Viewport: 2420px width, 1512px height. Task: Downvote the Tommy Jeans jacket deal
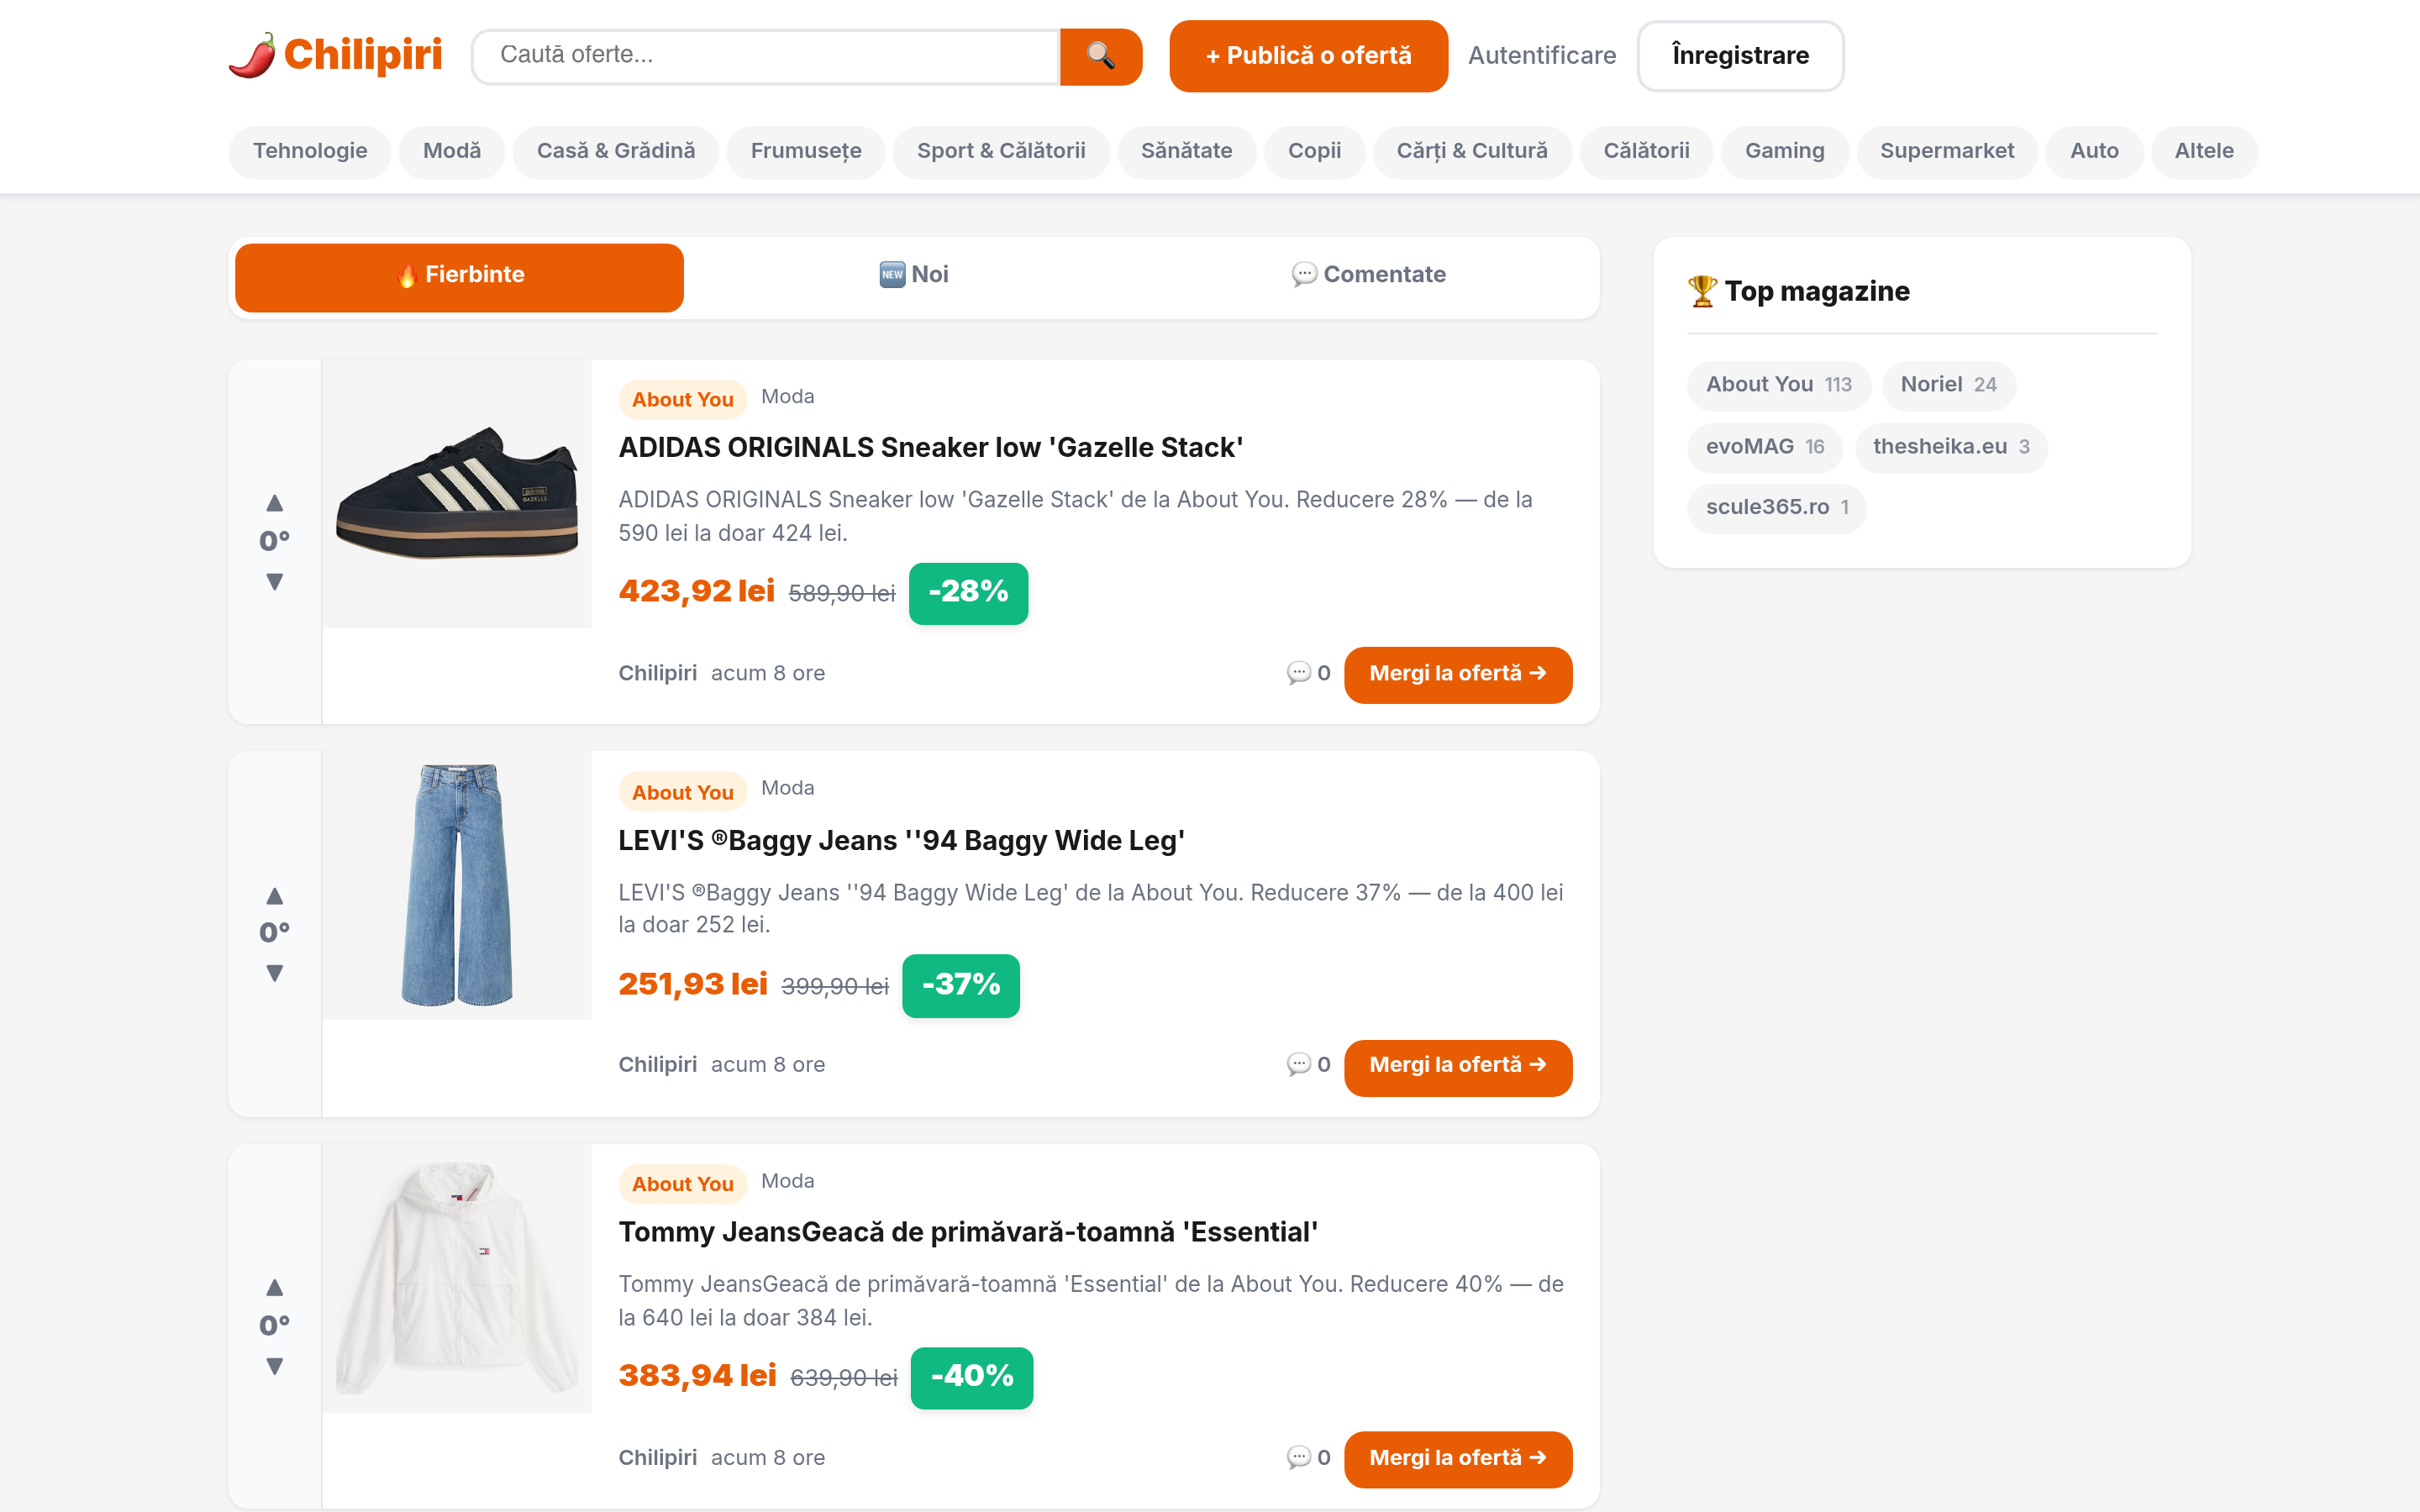(274, 1366)
